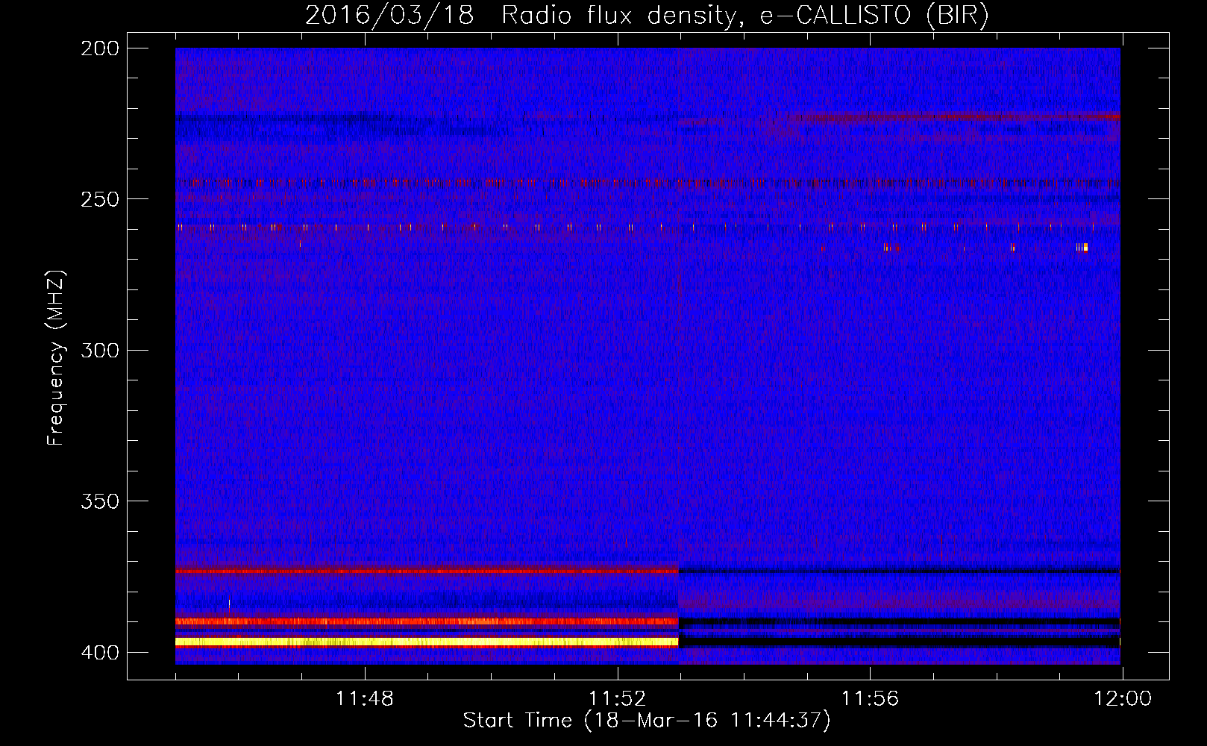This screenshot has height=746, width=1207.
Task: Click the 250 frequency tick label
Action: [100, 199]
